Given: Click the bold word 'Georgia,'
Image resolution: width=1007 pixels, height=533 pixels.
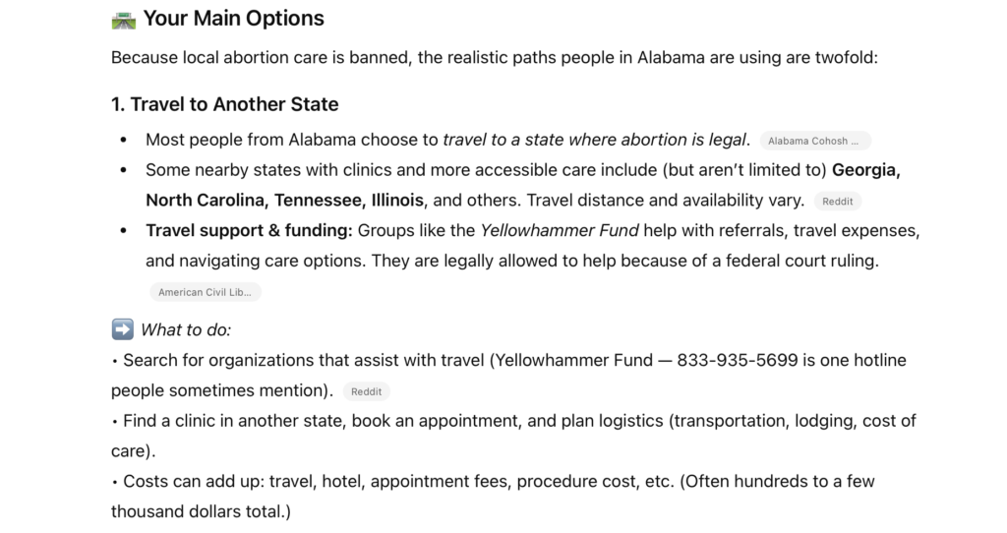Looking at the screenshot, I should coord(866,170).
